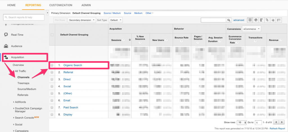Switch to the Term cloud view icon
Screen dimensions: 288x132
click(x=273, y=20)
